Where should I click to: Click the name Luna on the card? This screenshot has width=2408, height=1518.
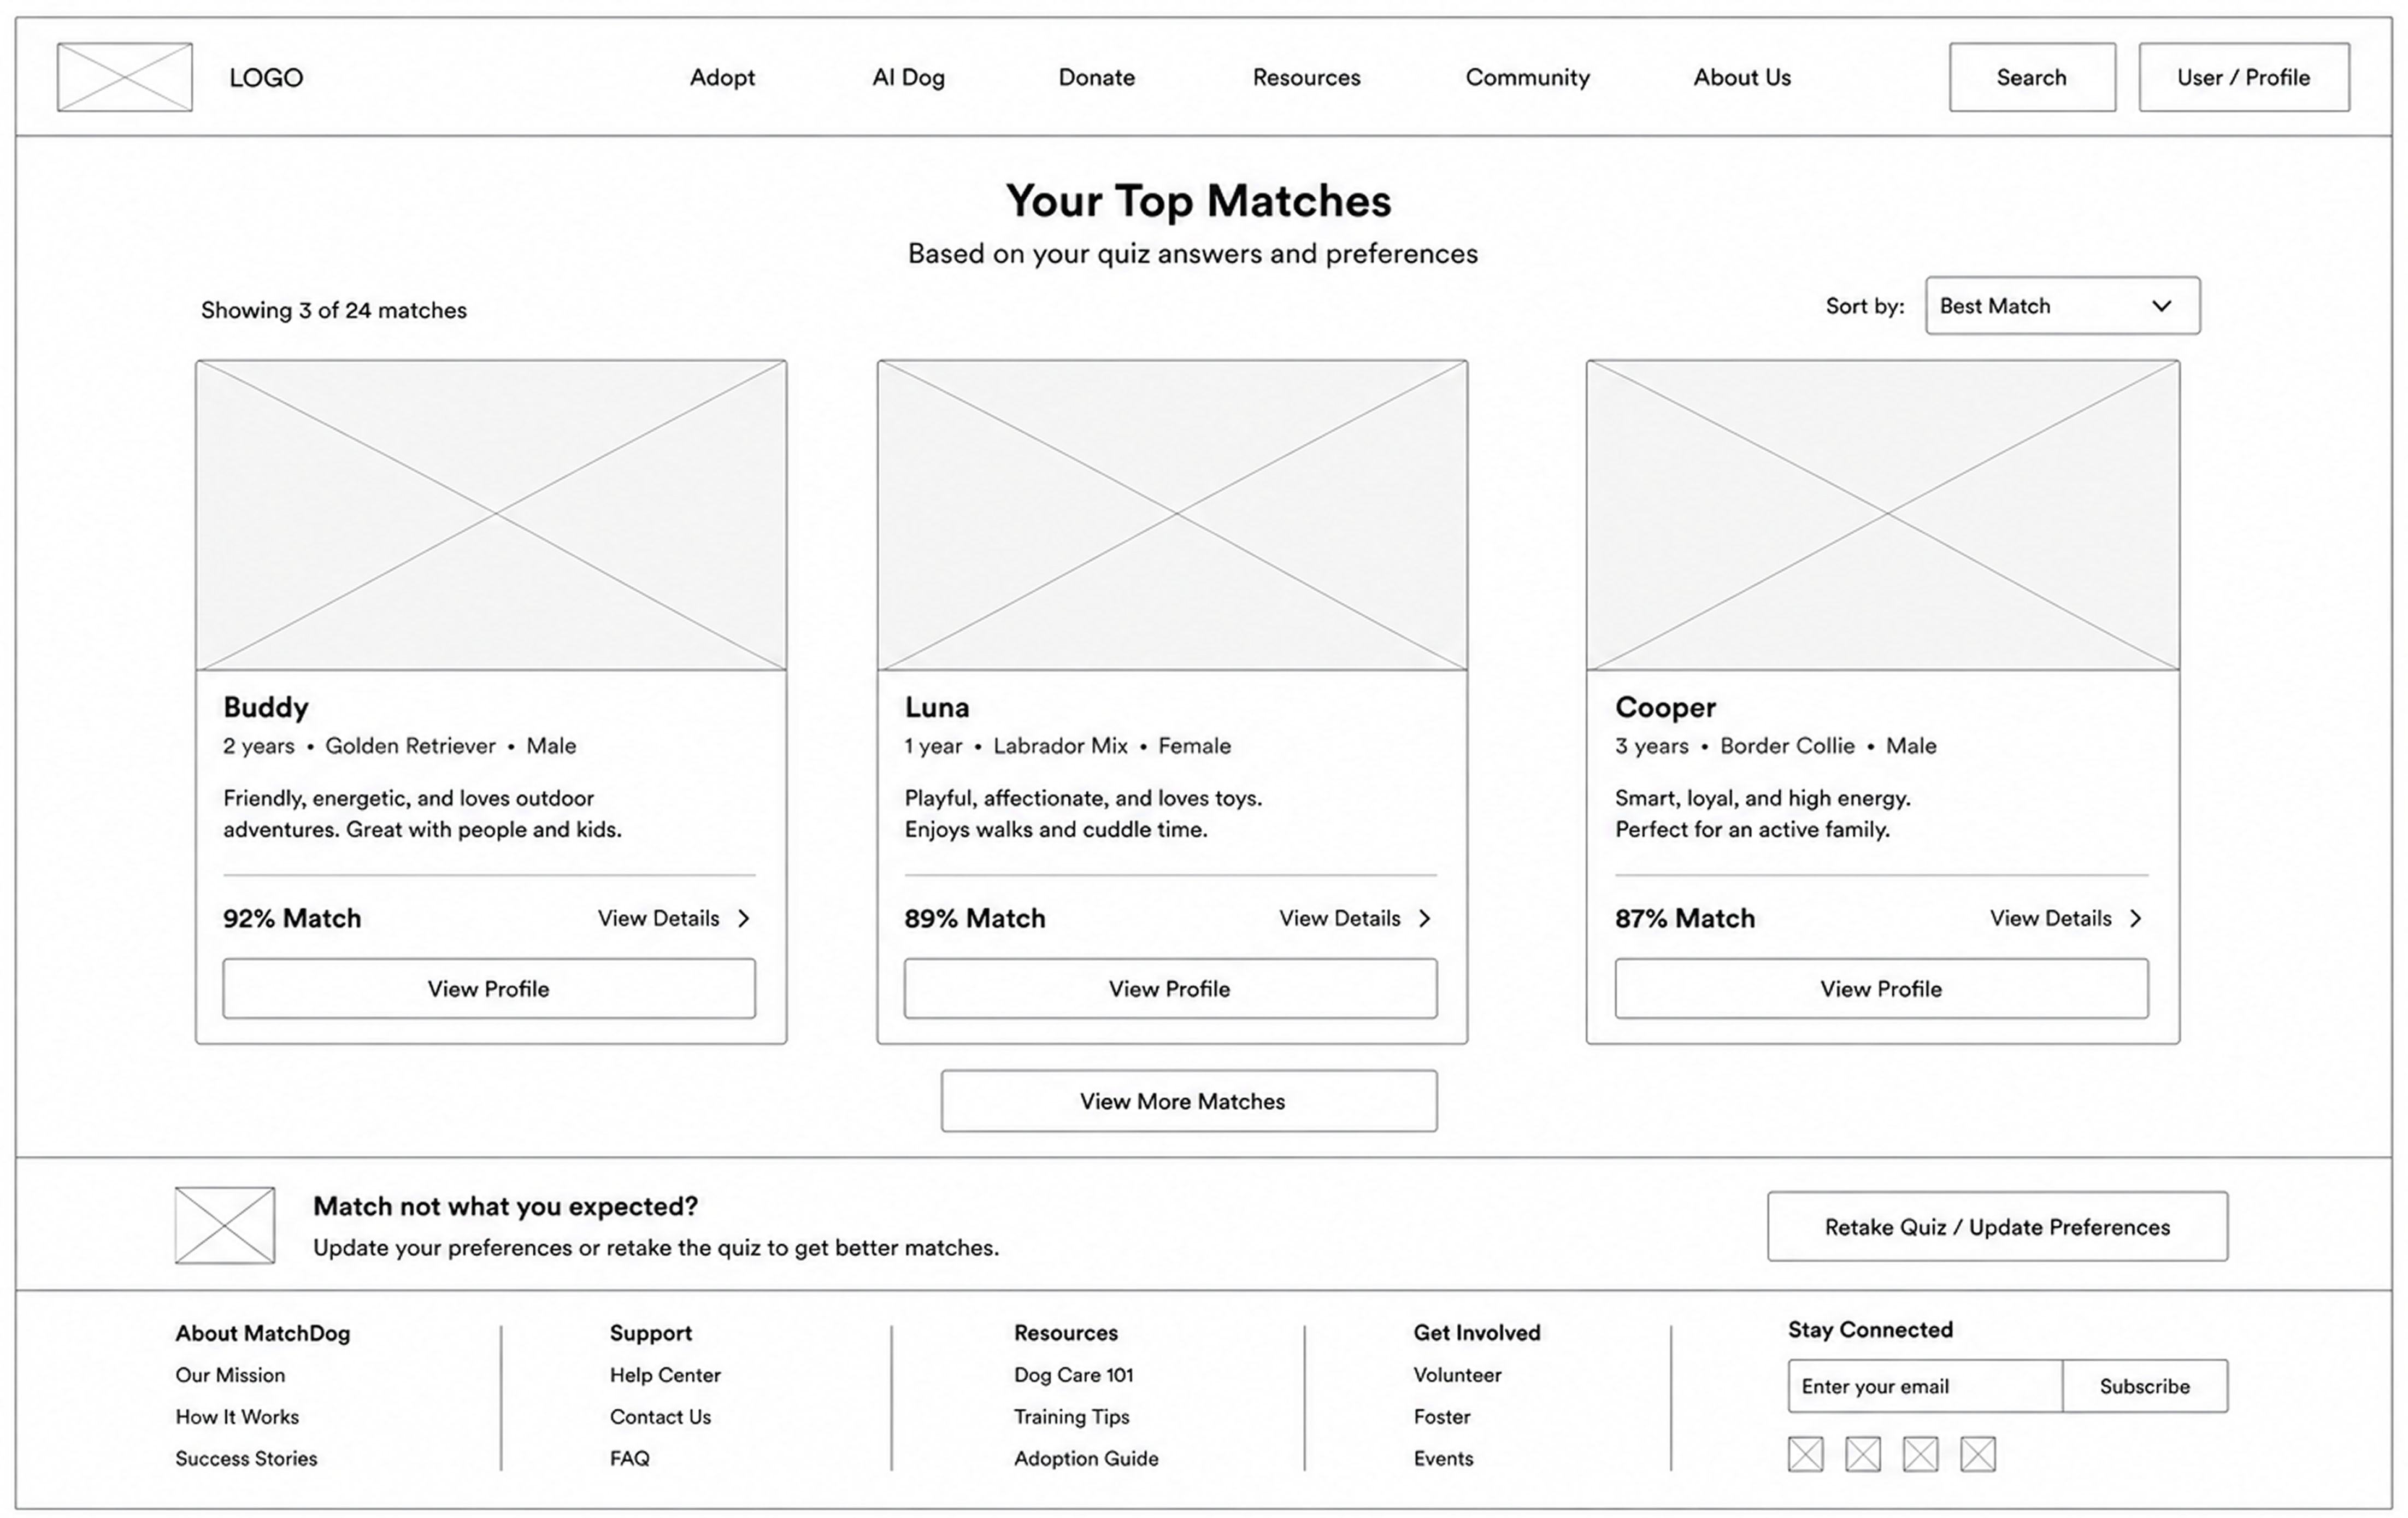click(937, 708)
